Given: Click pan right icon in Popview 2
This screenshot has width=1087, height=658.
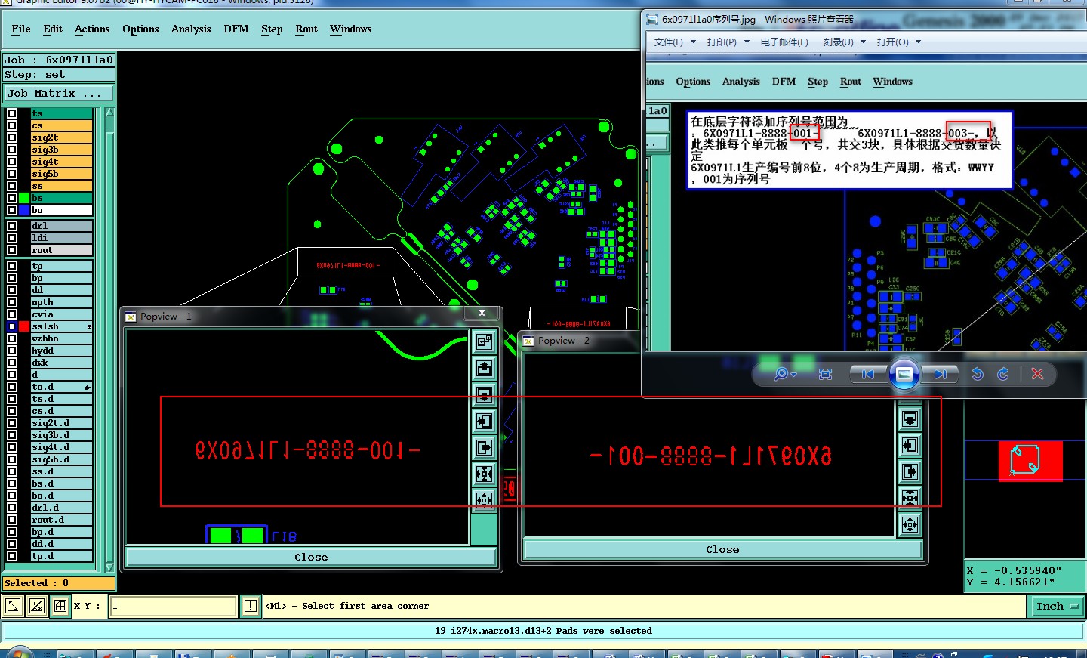Looking at the screenshot, I should (x=910, y=472).
